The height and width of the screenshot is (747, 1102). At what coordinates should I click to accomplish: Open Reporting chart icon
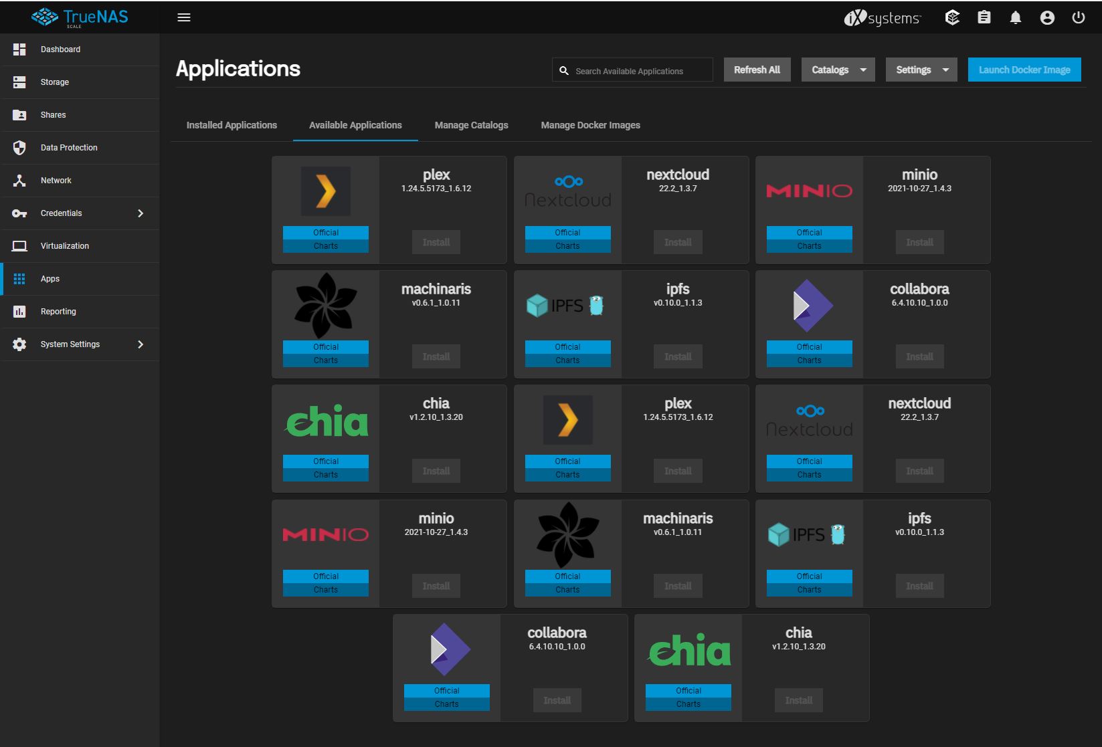click(19, 312)
